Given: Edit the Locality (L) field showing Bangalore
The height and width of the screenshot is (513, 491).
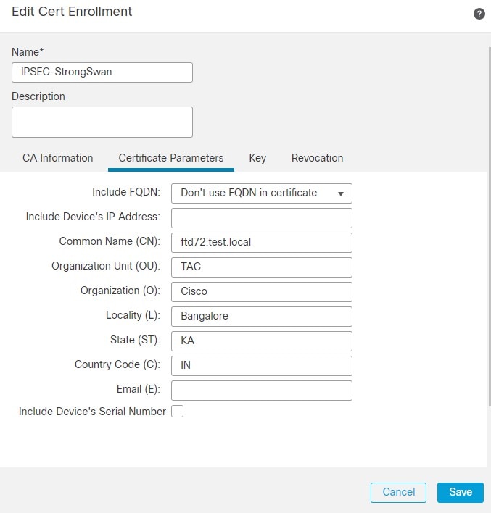Looking at the screenshot, I should point(261,317).
